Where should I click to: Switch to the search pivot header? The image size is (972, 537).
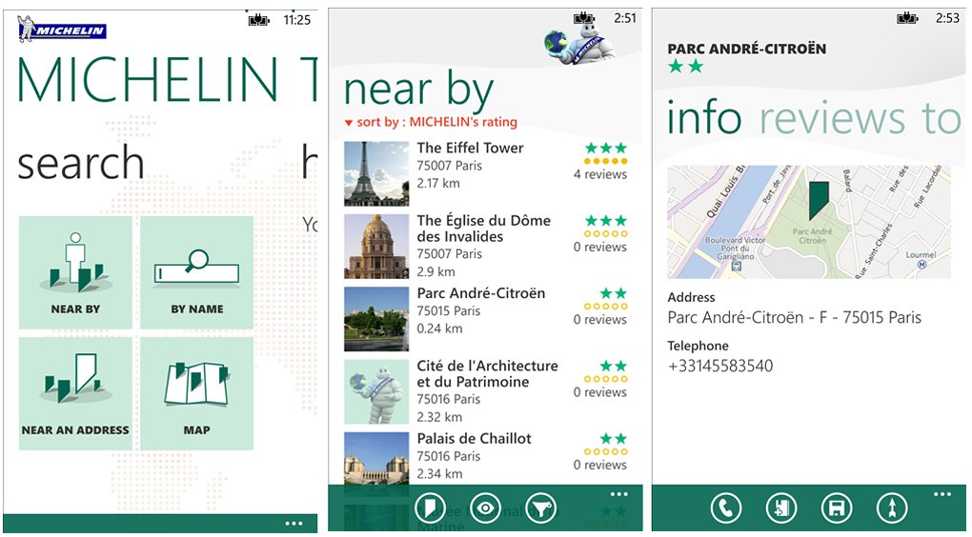pyautogui.click(x=81, y=163)
